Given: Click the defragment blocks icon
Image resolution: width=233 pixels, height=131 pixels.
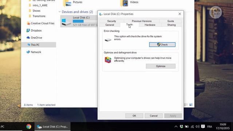Looking at the screenshot, I should click(x=108, y=60).
